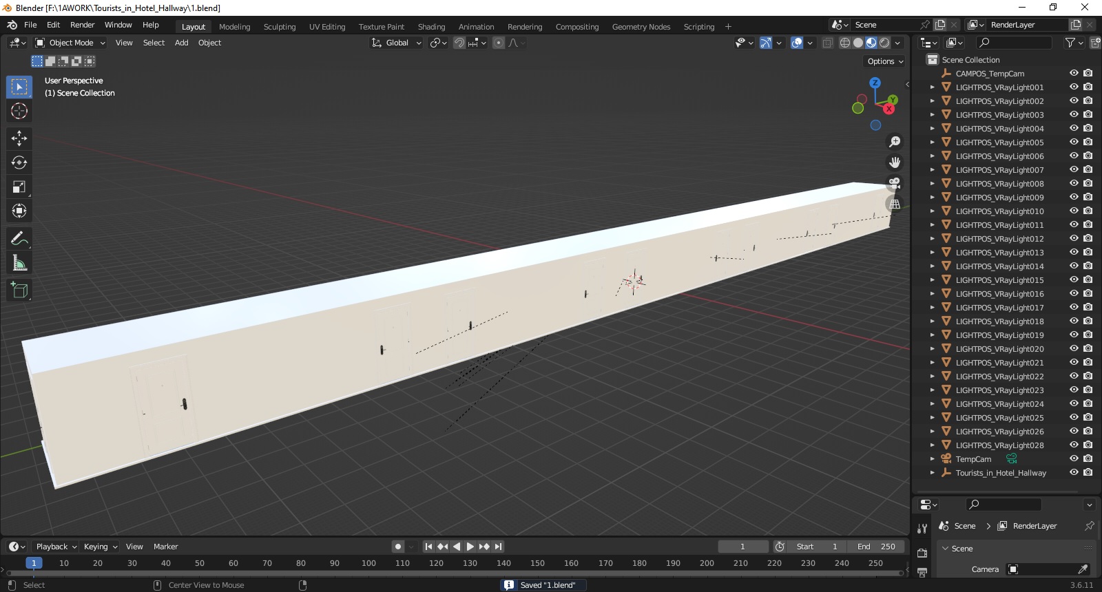Open the Render menu
Viewport: 1102px width, 592px height.
point(83,25)
